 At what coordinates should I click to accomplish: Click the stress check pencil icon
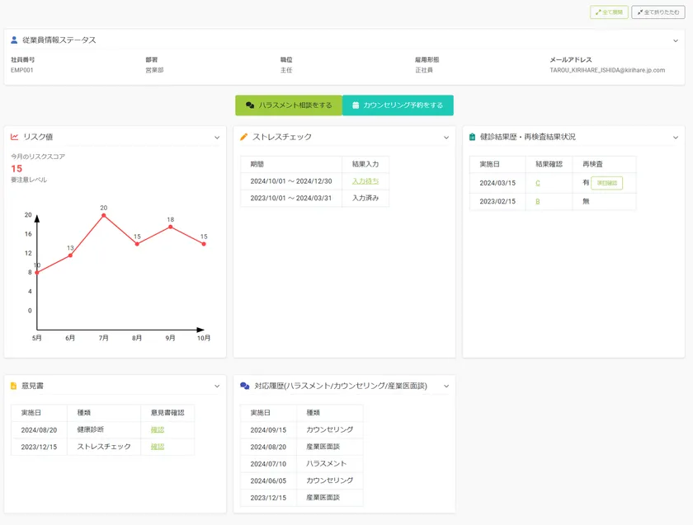point(243,137)
